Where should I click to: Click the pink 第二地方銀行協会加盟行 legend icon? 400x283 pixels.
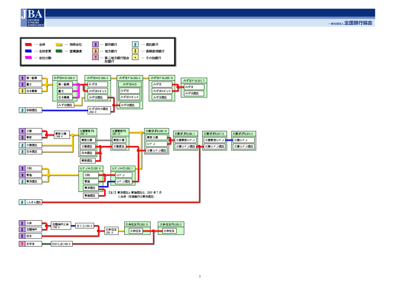coord(96,58)
